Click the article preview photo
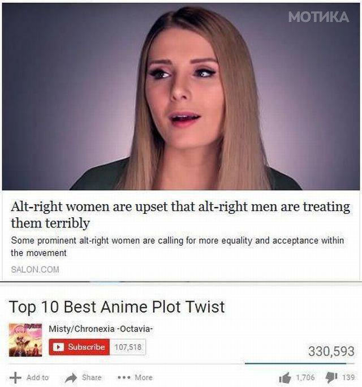This screenshot has height=387, width=362. (x=181, y=97)
